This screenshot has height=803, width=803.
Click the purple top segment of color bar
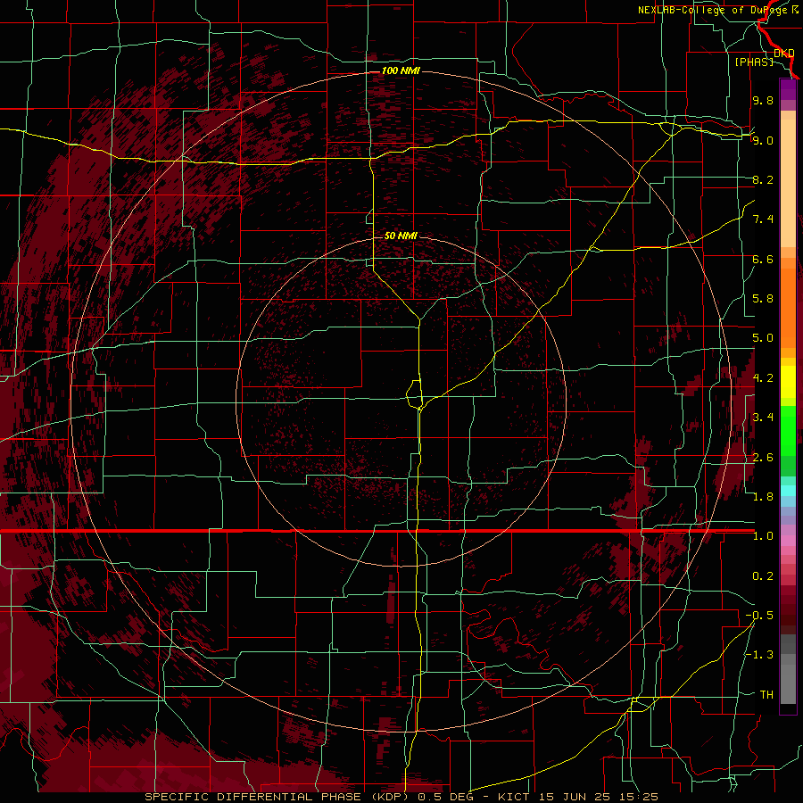click(788, 89)
